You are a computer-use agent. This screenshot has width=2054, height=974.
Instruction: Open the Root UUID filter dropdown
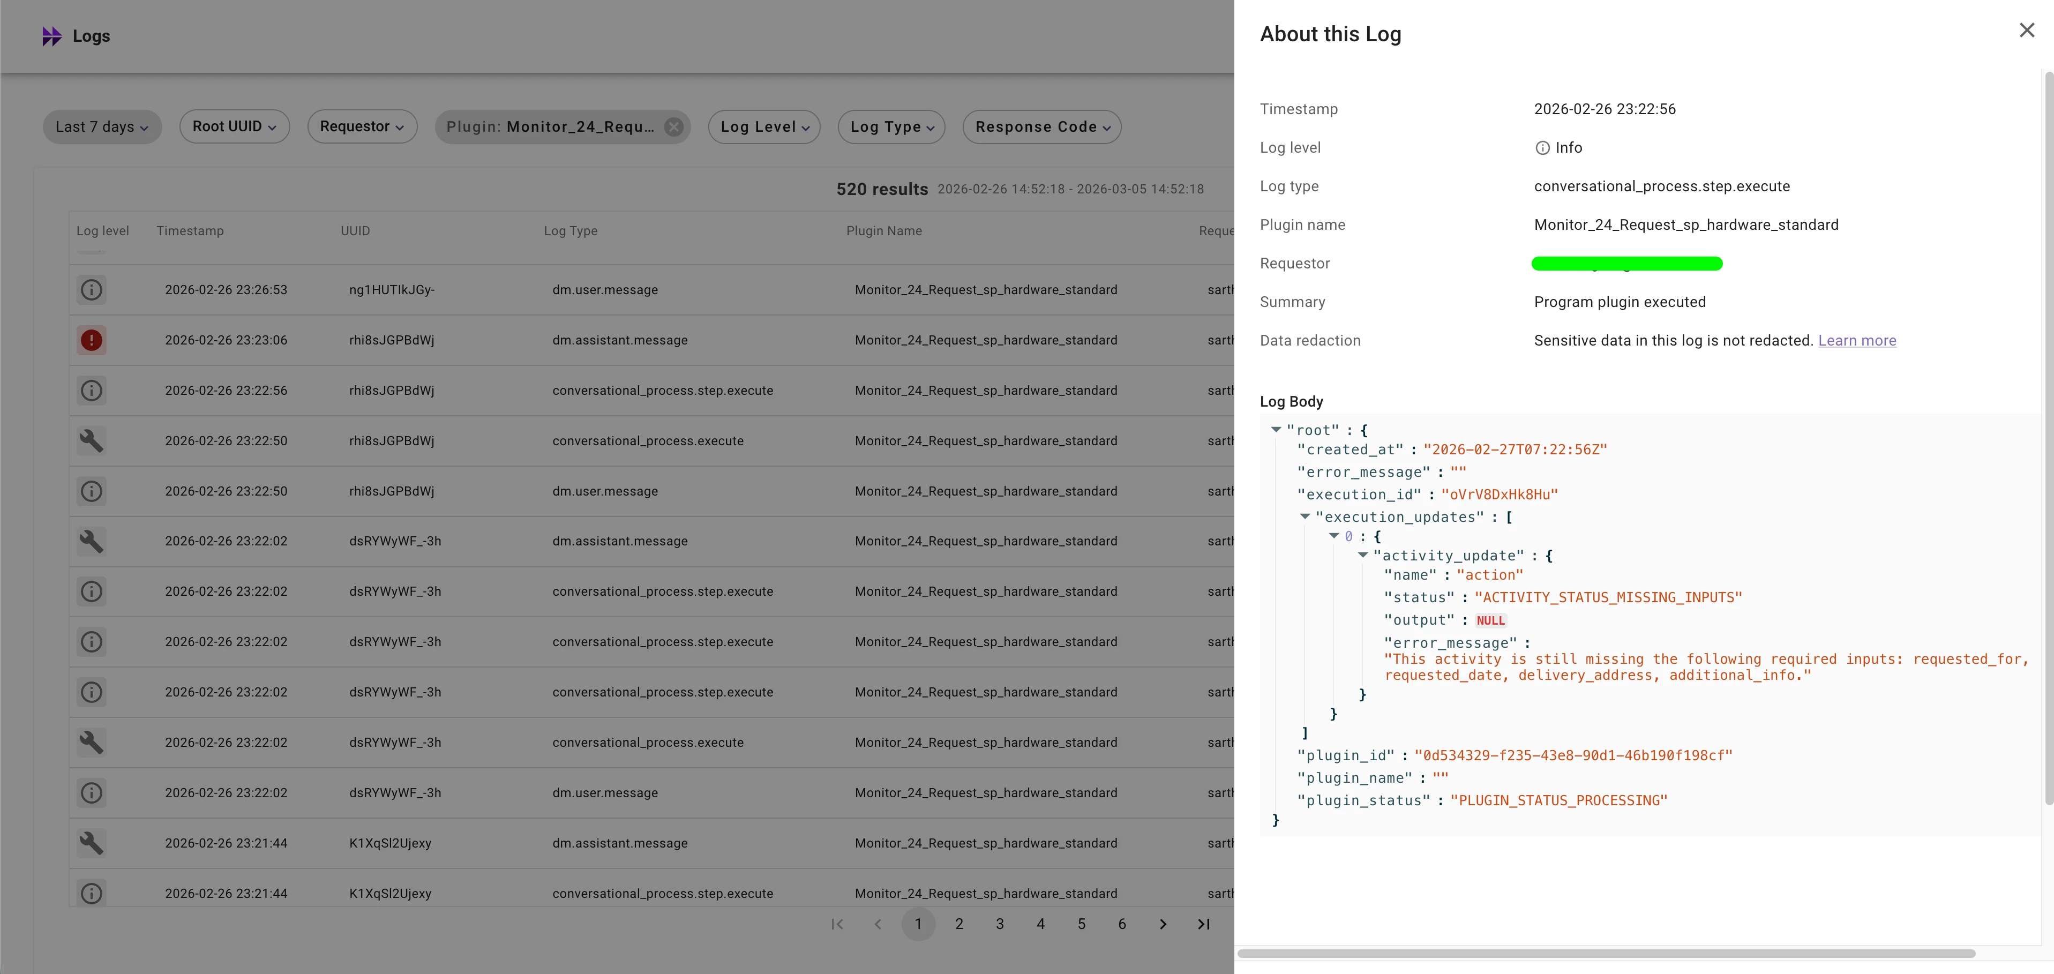pos(234,127)
